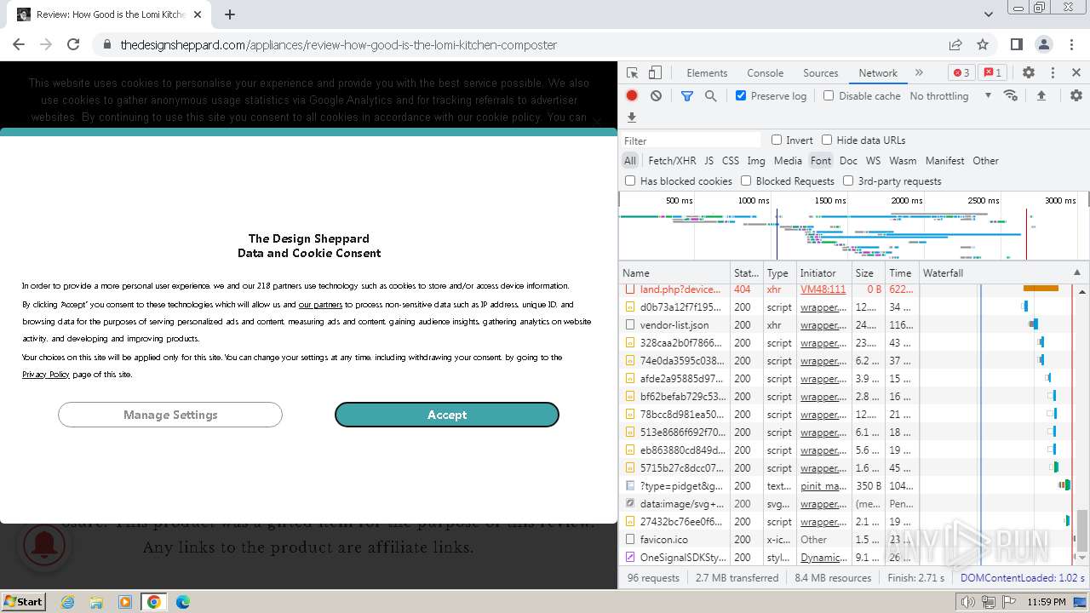Open Network panel settings gear
Screen dimensions: 1090x613
pyautogui.click(x=1076, y=96)
